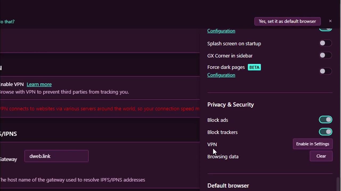The image size is (341, 191).
Task: Dismiss the default browser banner
Action: [x=330, y=21]
